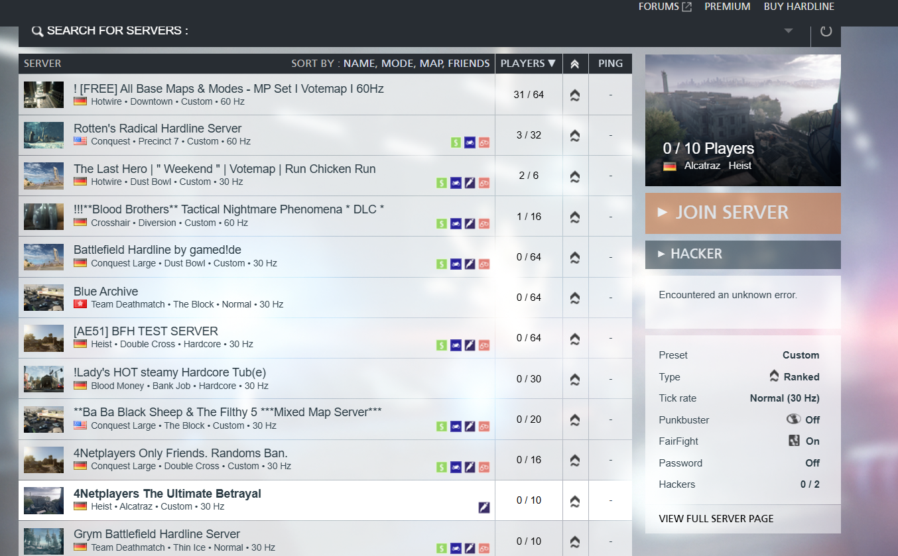The width and height of the screenshot is (898, 556).
Task: Click the US flag in Rotten's Radical row
Action: point(80,141)
